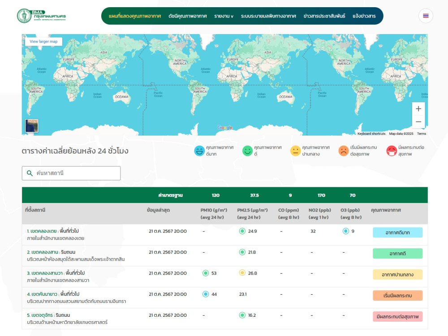Click View larger map link
This screenshot has height=336, width=448.
coord(44,41)
